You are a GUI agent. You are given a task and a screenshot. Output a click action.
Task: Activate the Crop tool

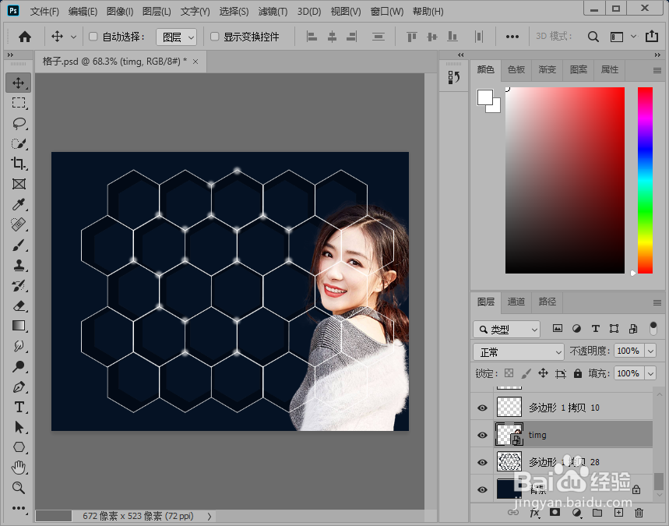pyautogui.click(x=19, y=164)
